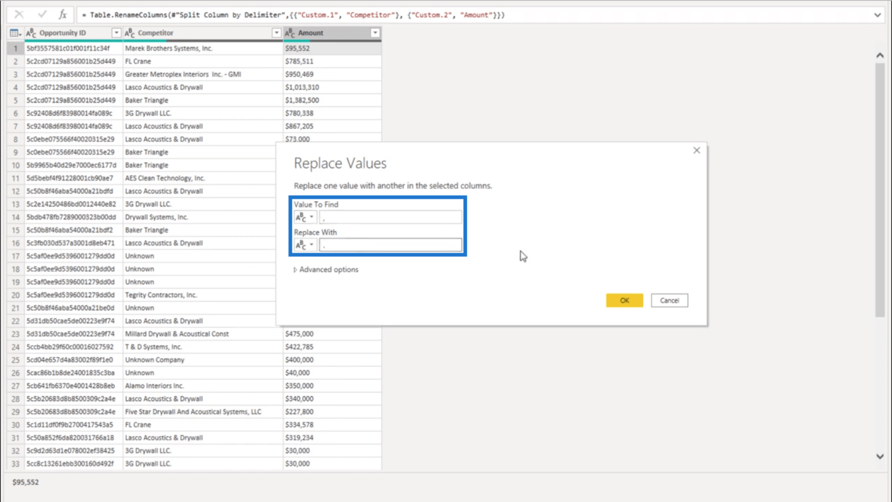The width and height of the screenshot is (892, 502).
Task: Select the $334,578 amount cell
Action: [332, 425]
